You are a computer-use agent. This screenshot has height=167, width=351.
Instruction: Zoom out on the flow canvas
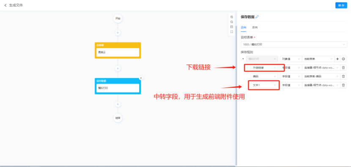click(x=232, y=22)
